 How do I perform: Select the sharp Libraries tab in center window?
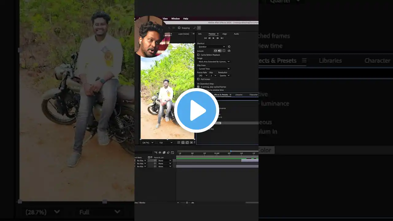click(239, 95)
